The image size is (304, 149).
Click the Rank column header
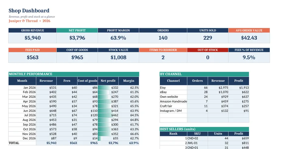(173, 134)
